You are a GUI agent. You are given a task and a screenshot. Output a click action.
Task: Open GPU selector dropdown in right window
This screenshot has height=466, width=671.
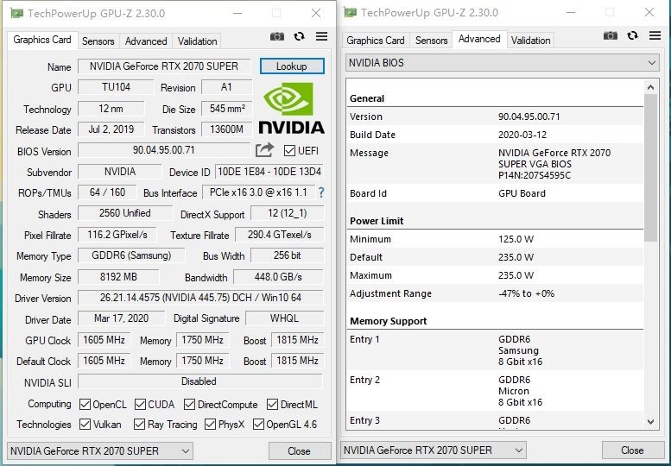coord(434,450)
